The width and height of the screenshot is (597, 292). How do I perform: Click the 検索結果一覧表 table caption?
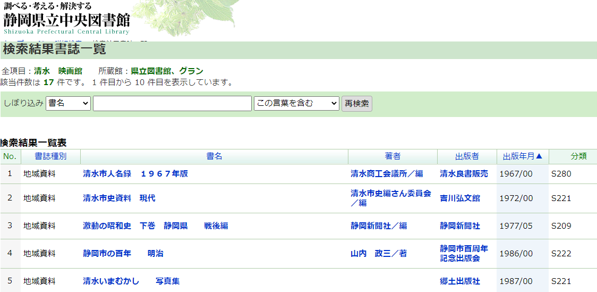click(33, 143)
